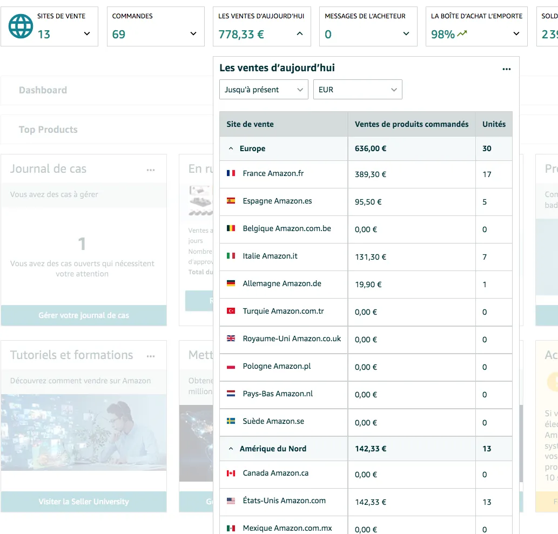Open the three-dot menu of Les ventes d'aujourd'hui panel

[x=506, y=69]
